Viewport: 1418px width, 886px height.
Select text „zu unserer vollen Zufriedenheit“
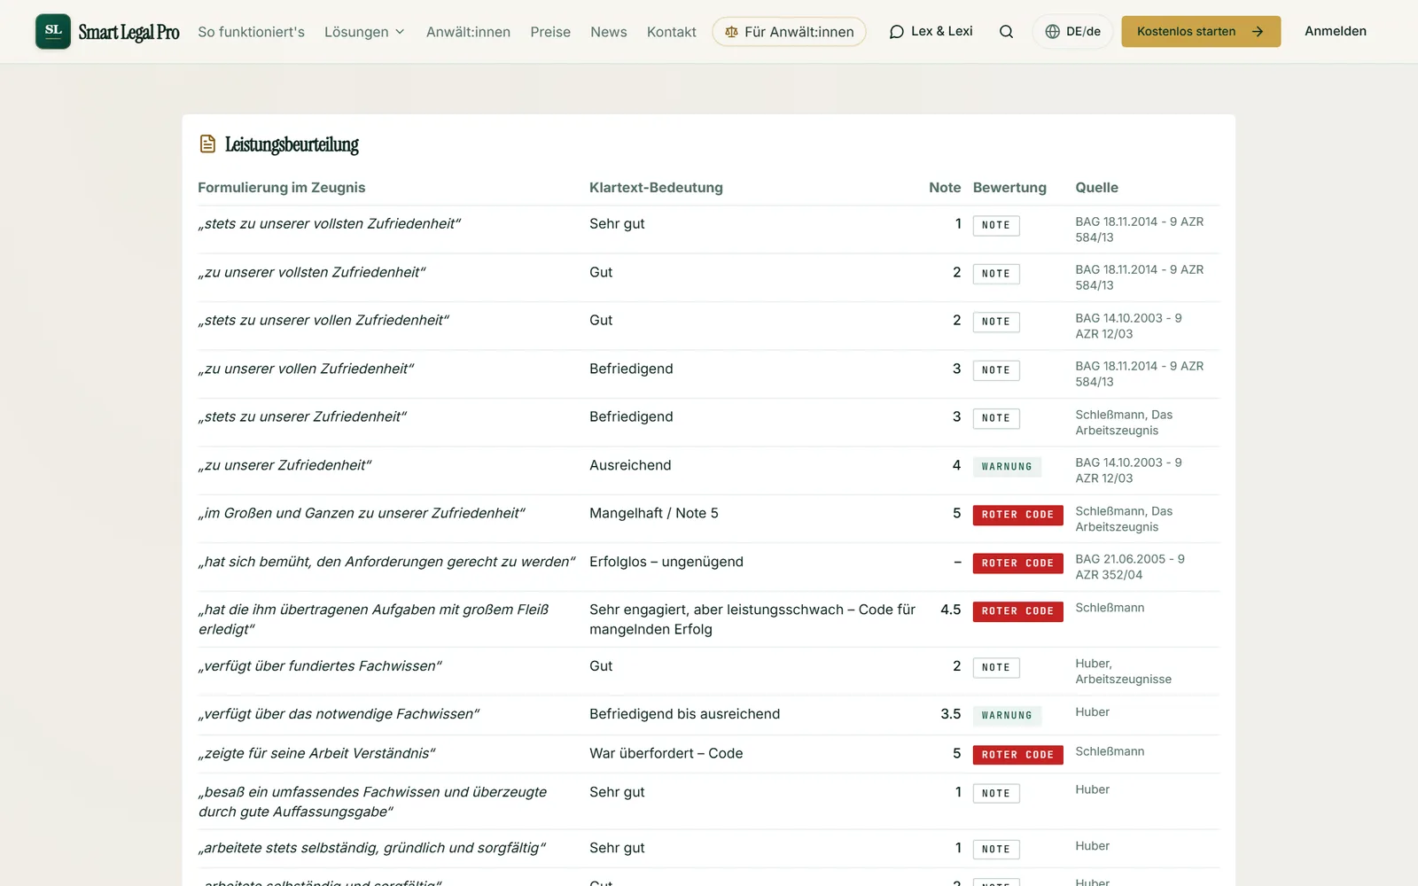306,369
